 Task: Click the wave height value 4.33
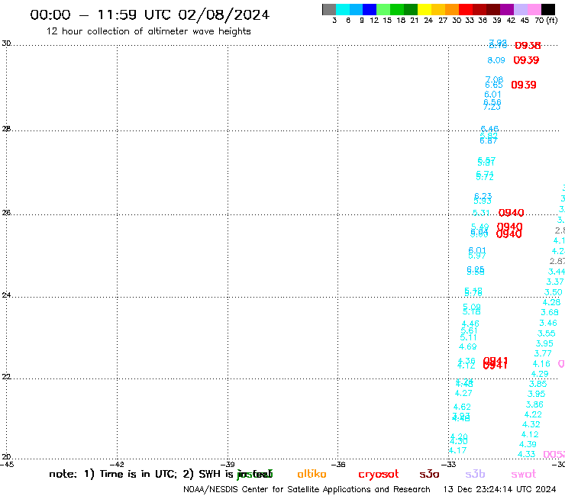tap(527, 454)
